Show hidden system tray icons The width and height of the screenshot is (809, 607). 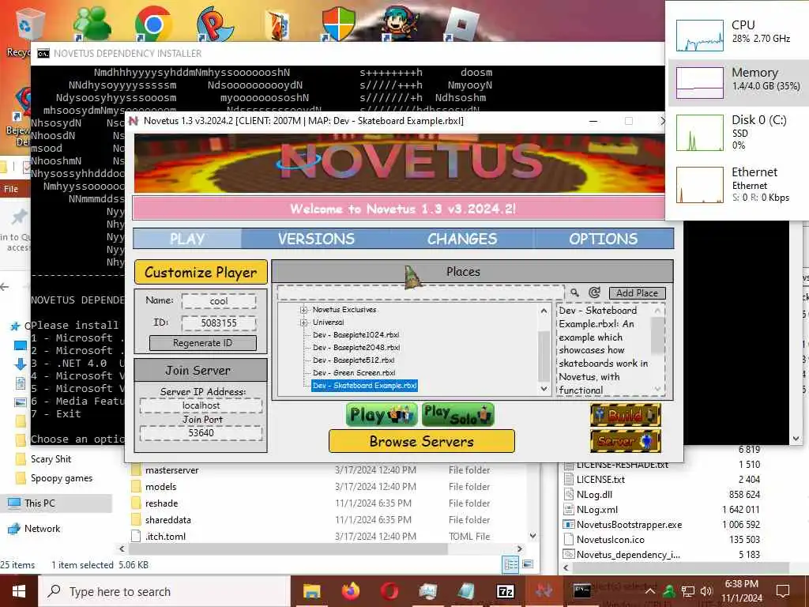[x=650, y=591]
